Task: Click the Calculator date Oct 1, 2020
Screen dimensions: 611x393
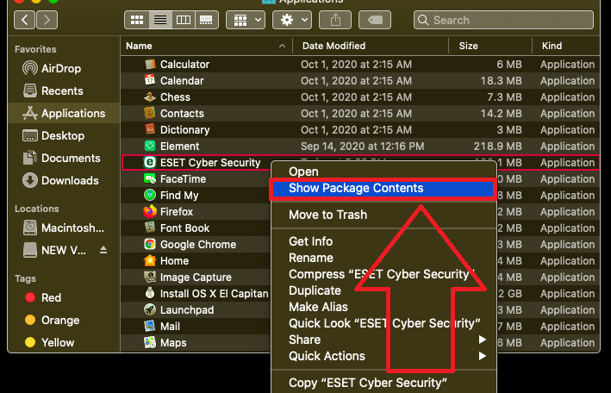Action: [x=356, y=65]
